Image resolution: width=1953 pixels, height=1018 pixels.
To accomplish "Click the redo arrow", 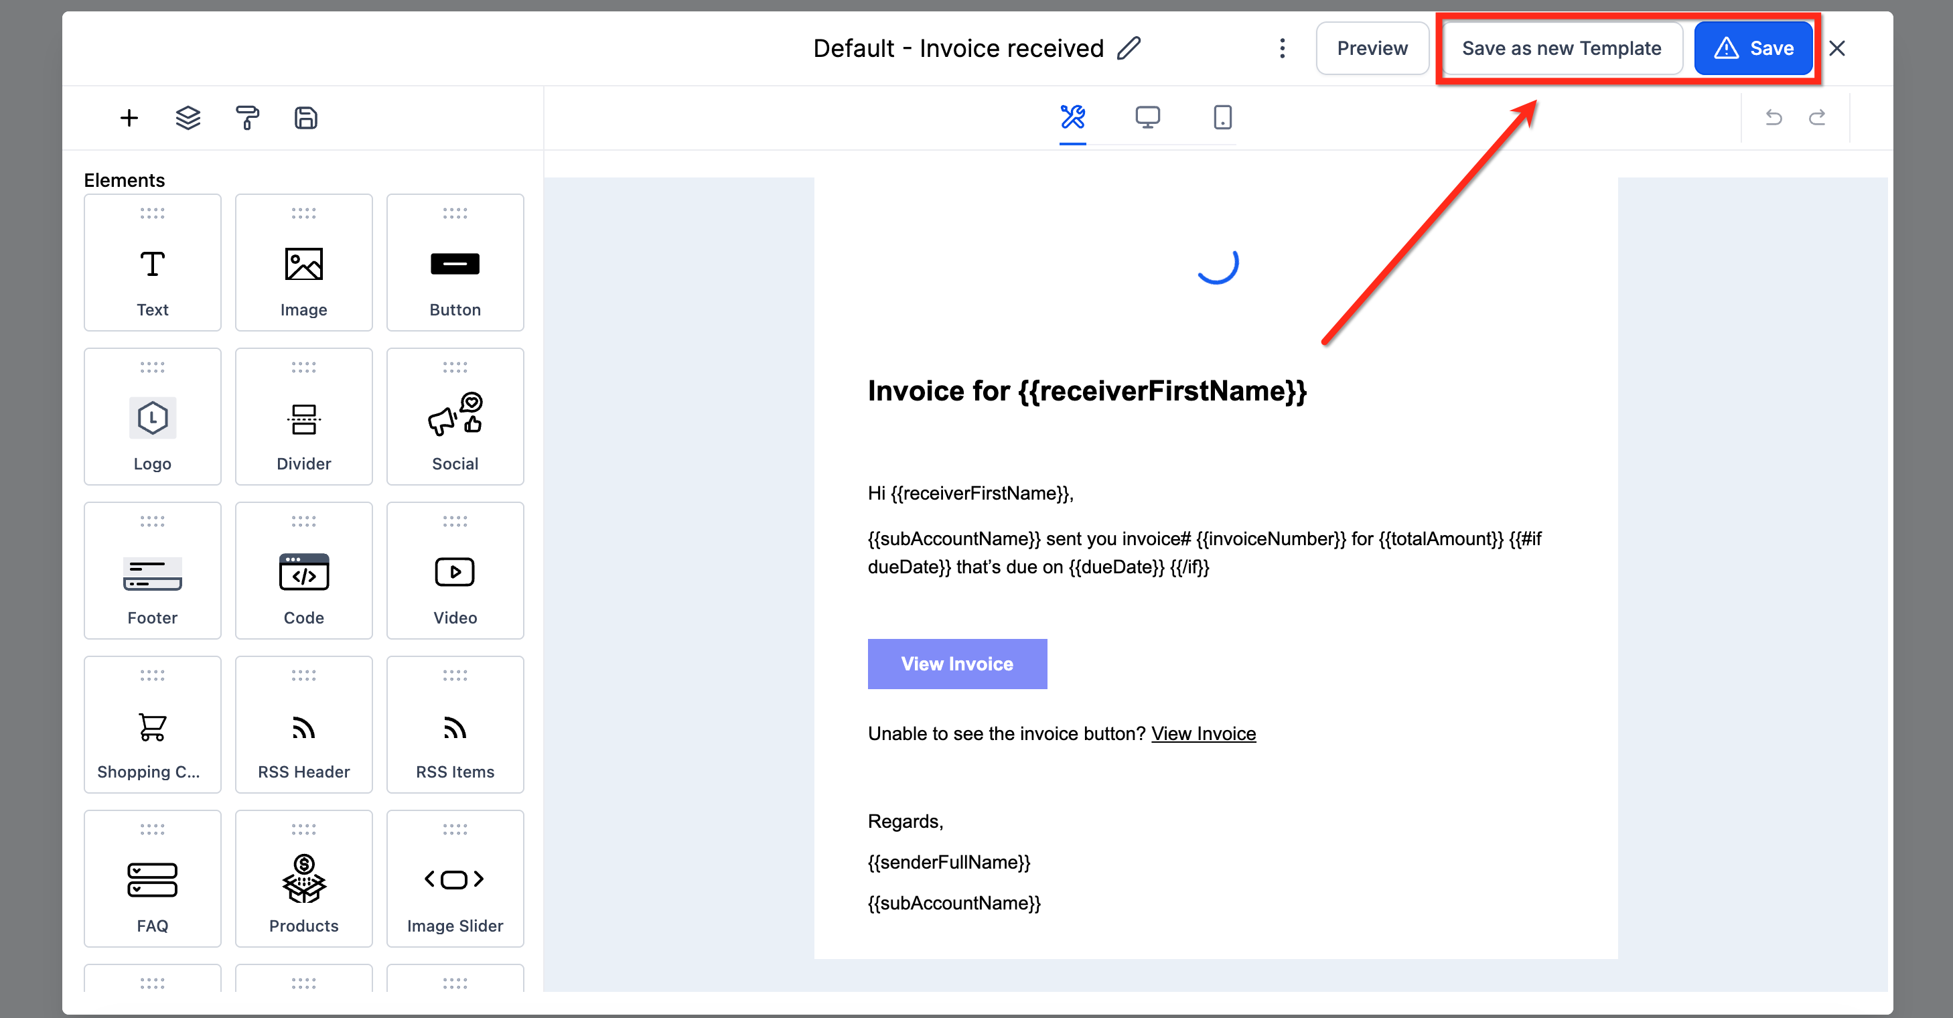I will coord(1817,117).
